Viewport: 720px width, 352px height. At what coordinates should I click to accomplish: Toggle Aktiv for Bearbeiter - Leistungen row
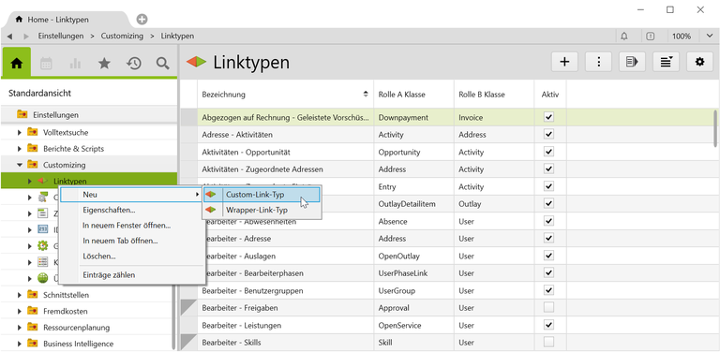548,325
